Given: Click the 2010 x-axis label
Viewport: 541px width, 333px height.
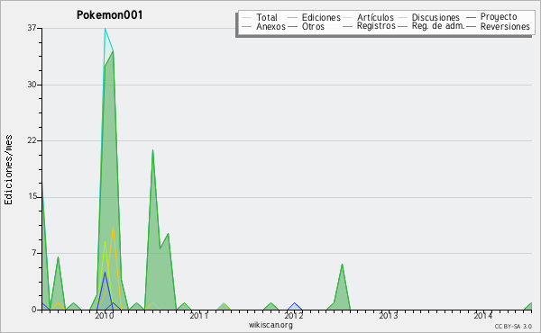Looking at the screenshot, I should (105, 316).
